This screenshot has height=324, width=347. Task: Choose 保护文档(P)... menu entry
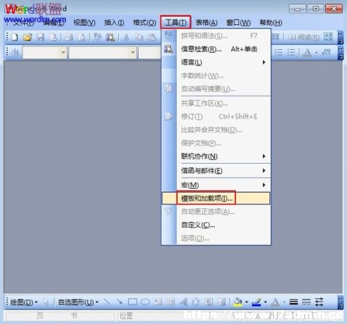[x=216, y=143]
